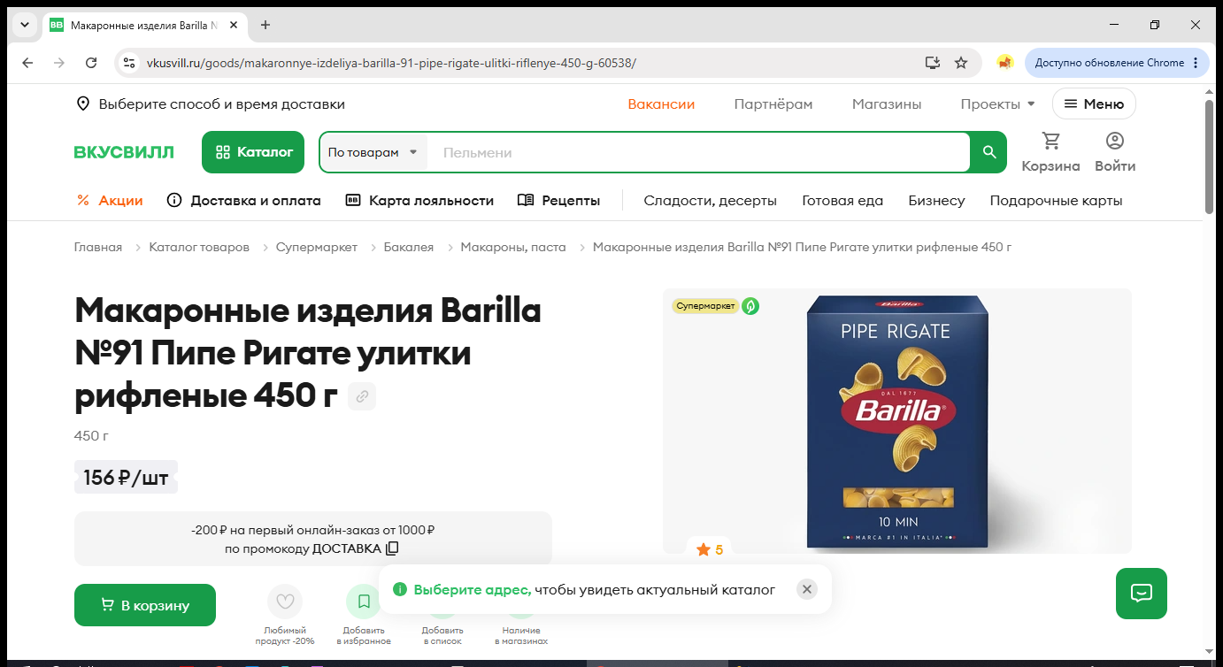Choose delivery method via the location pin
The width and height of the screenshot is (1223, 667).
coord(83,104)
